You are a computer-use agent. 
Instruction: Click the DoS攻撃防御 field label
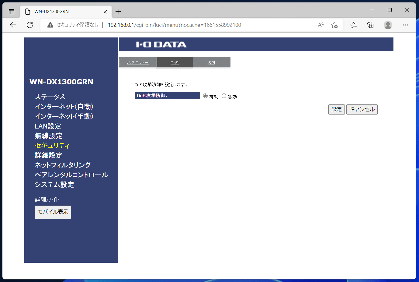pyautogui.click(x=168, y=96)
